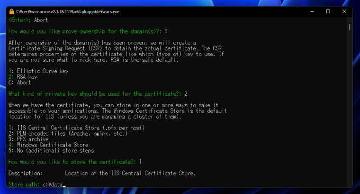Screen dimensions: 360x194
Task: Click the vertical scrollbar thumb
Action: (350, 27)
